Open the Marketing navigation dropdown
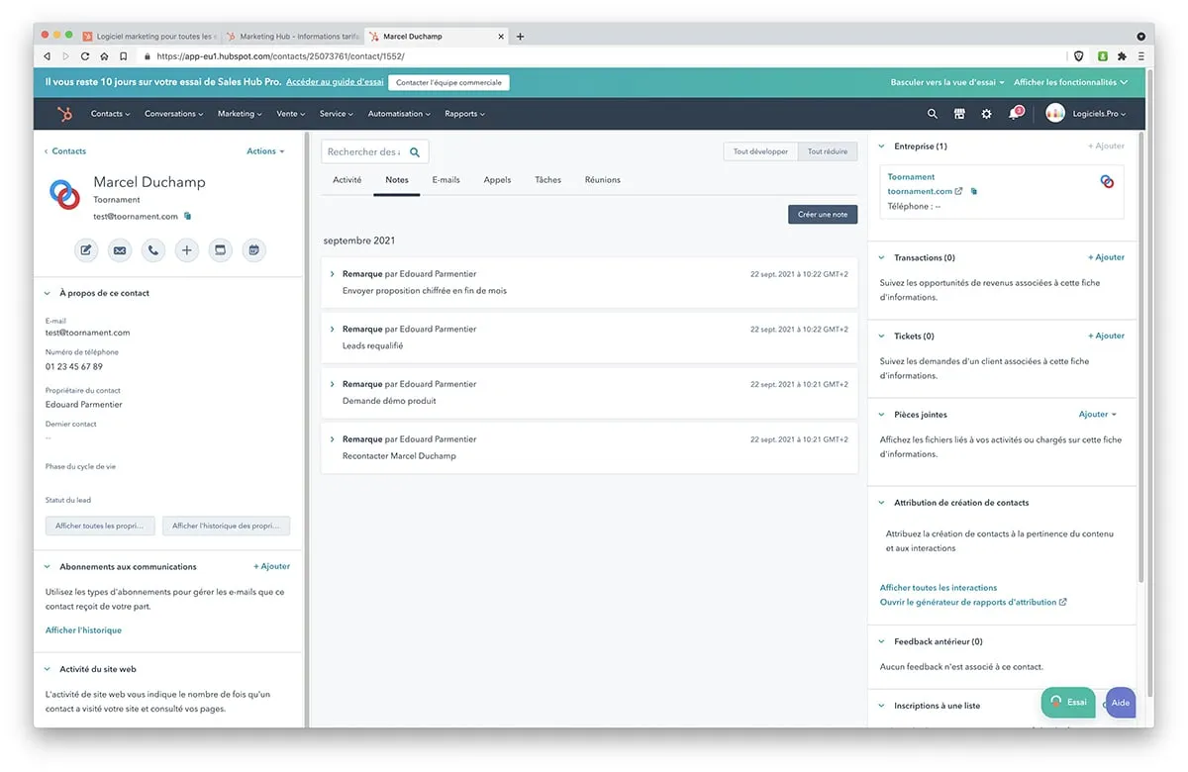1188x772 pixels. pos(240,114)
